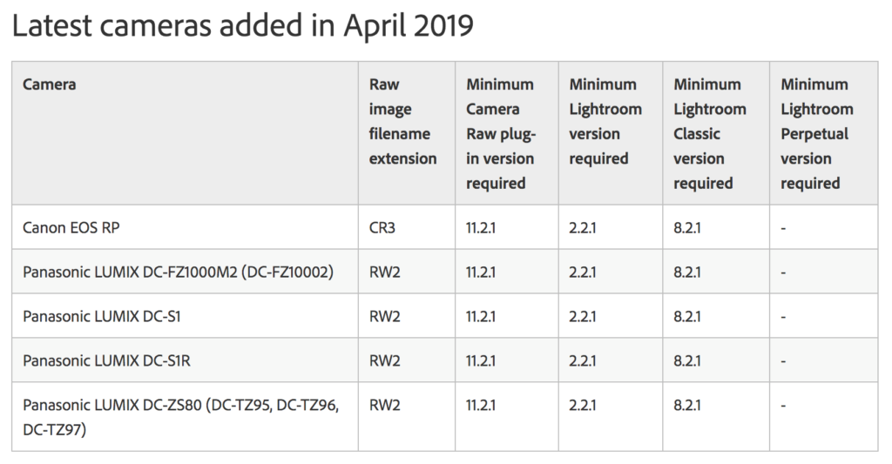
Task: Click the RW2 extension in the DC-ZS80 row
Action: coord(385,405)
